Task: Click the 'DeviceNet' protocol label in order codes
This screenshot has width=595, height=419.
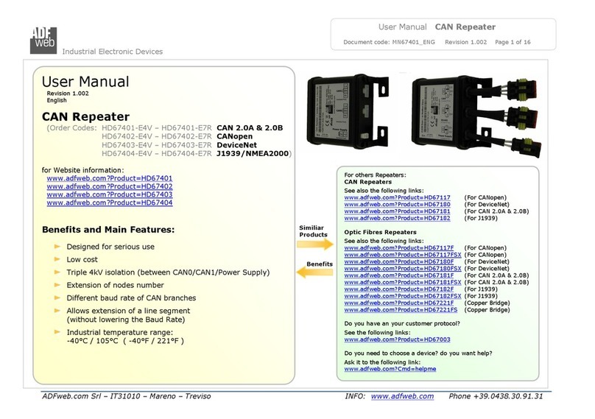Action: tap(237, 145)
